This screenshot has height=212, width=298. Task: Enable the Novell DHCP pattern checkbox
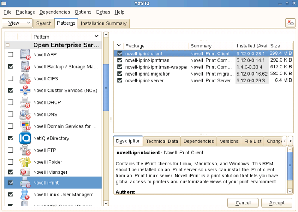coord(10,102)
